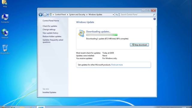Click Most recent check for updates label

click(88, 53)
